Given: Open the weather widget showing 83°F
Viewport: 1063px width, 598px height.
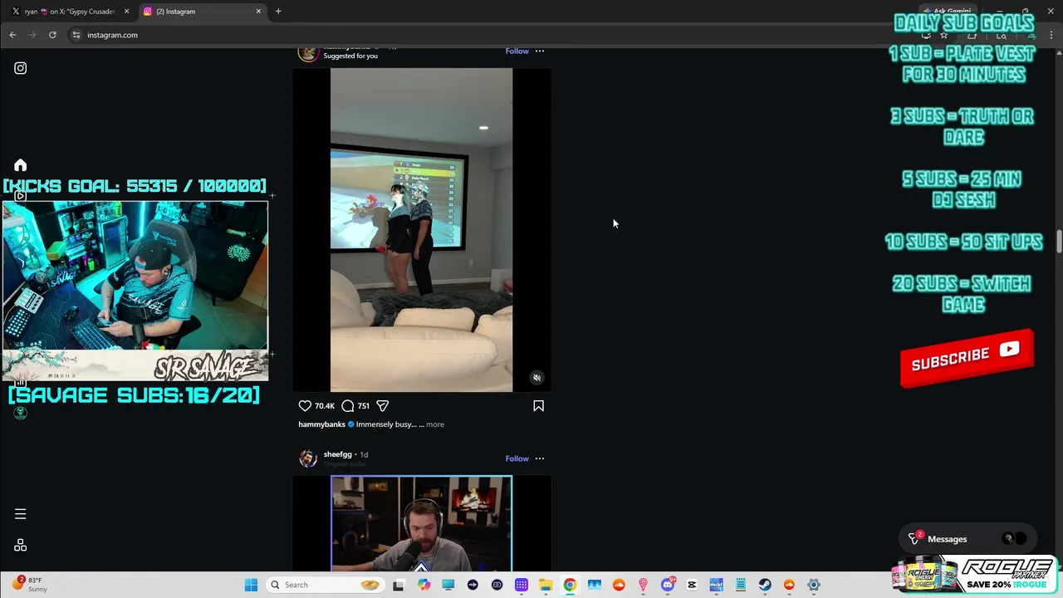Looking at the screenshot, I should (x=29, y=585).
